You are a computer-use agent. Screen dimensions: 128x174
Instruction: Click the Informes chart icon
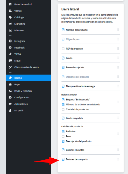tap(10, 30)
